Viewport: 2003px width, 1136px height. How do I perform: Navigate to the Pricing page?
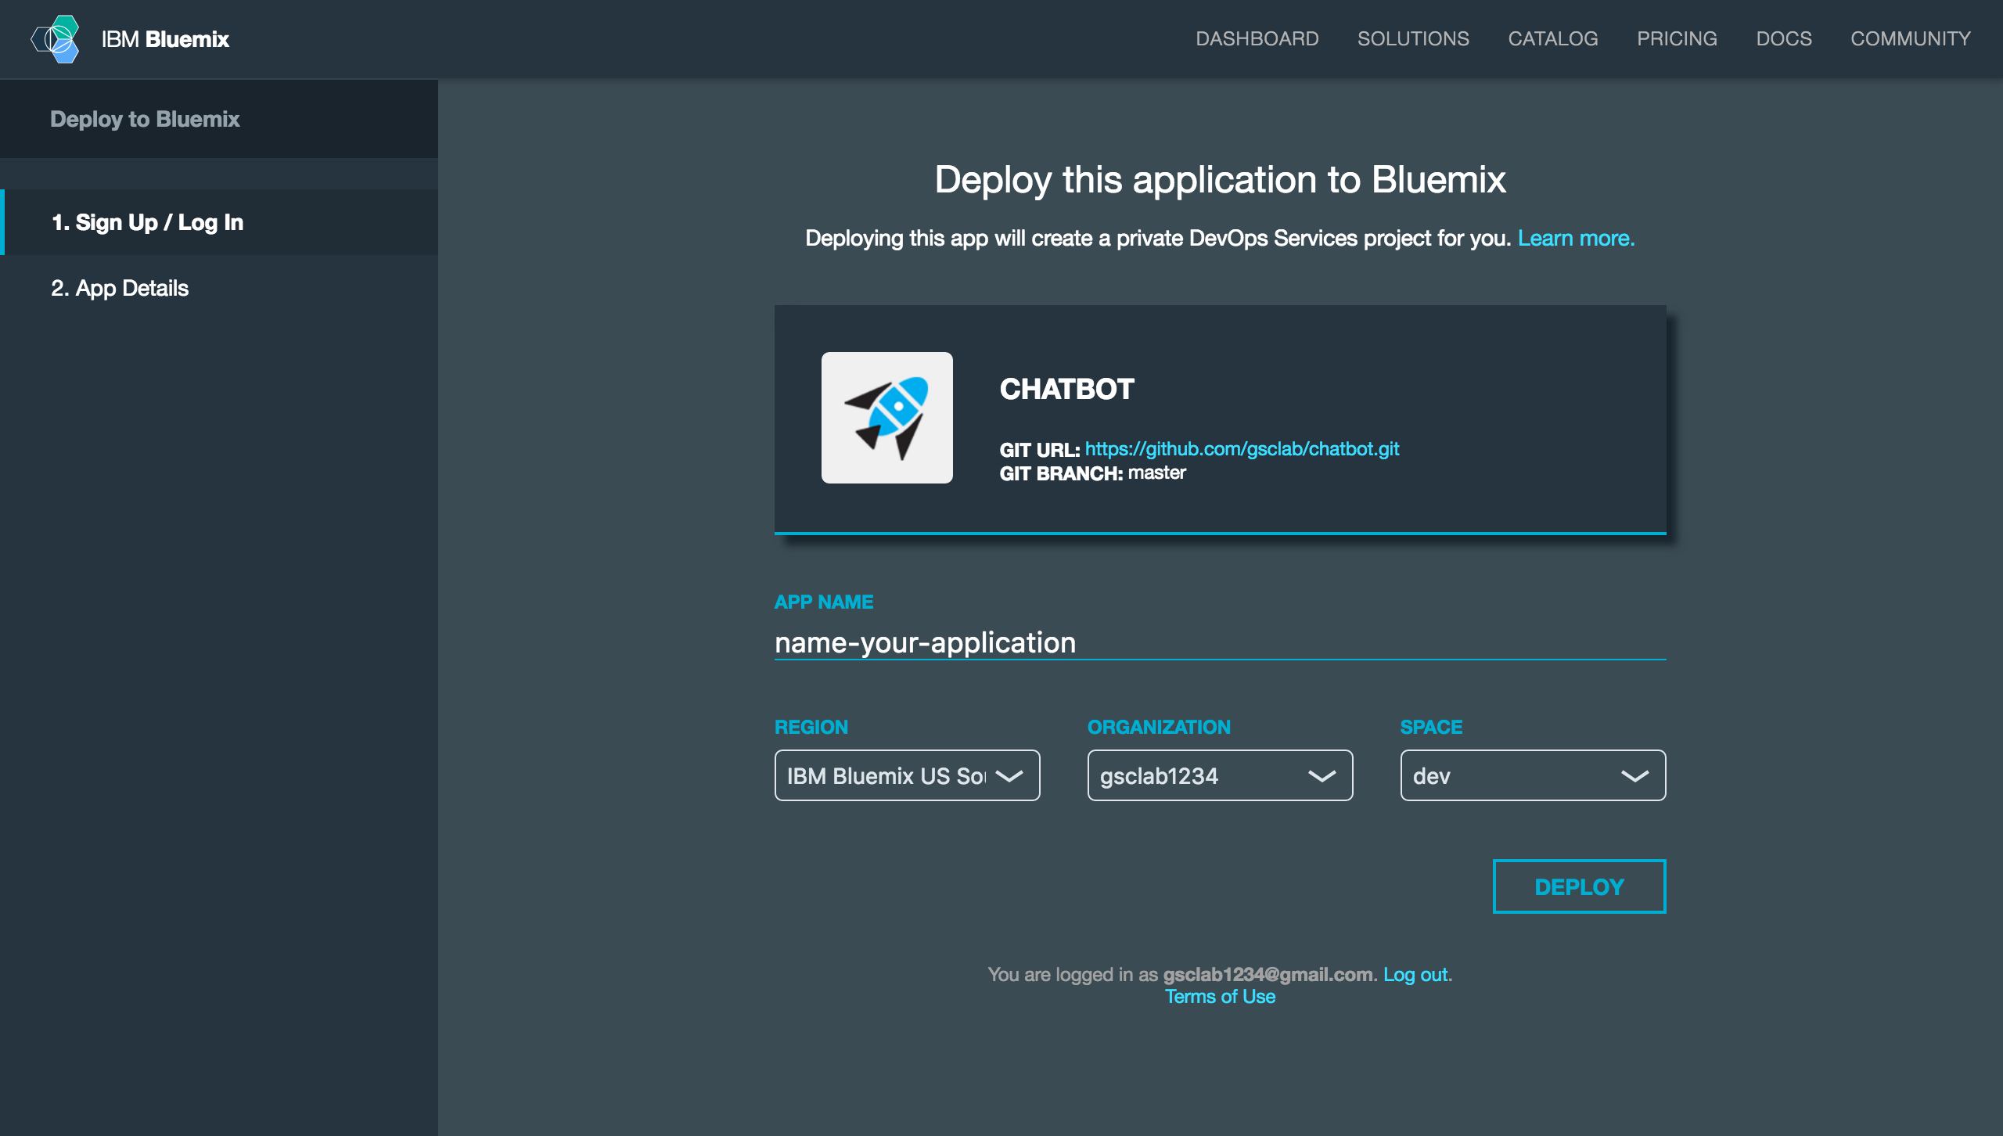point(1677,38)
